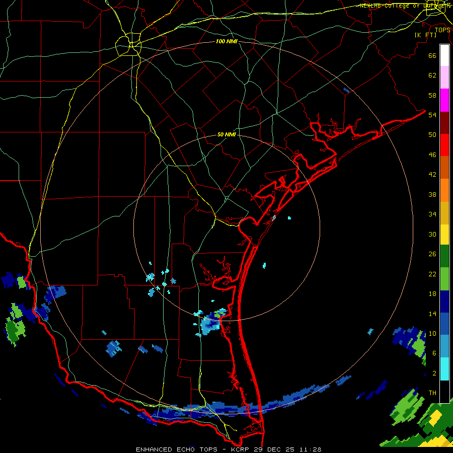Pick the yellow legend swatch
Image resolution: width=453 pixels, height=453 pixels.
pos(444,235)
